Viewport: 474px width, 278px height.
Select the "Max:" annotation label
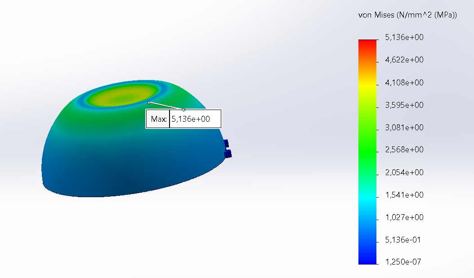click(x=158, y=119)
